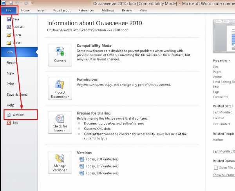Open the 3:17 autosave version

102,166
